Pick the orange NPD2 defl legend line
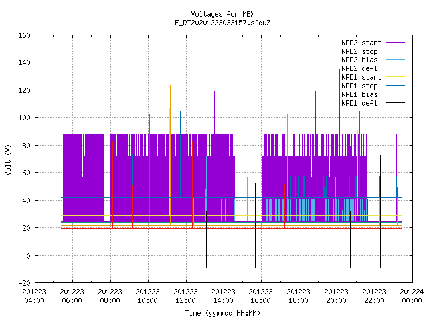 (x=395, y=68)
